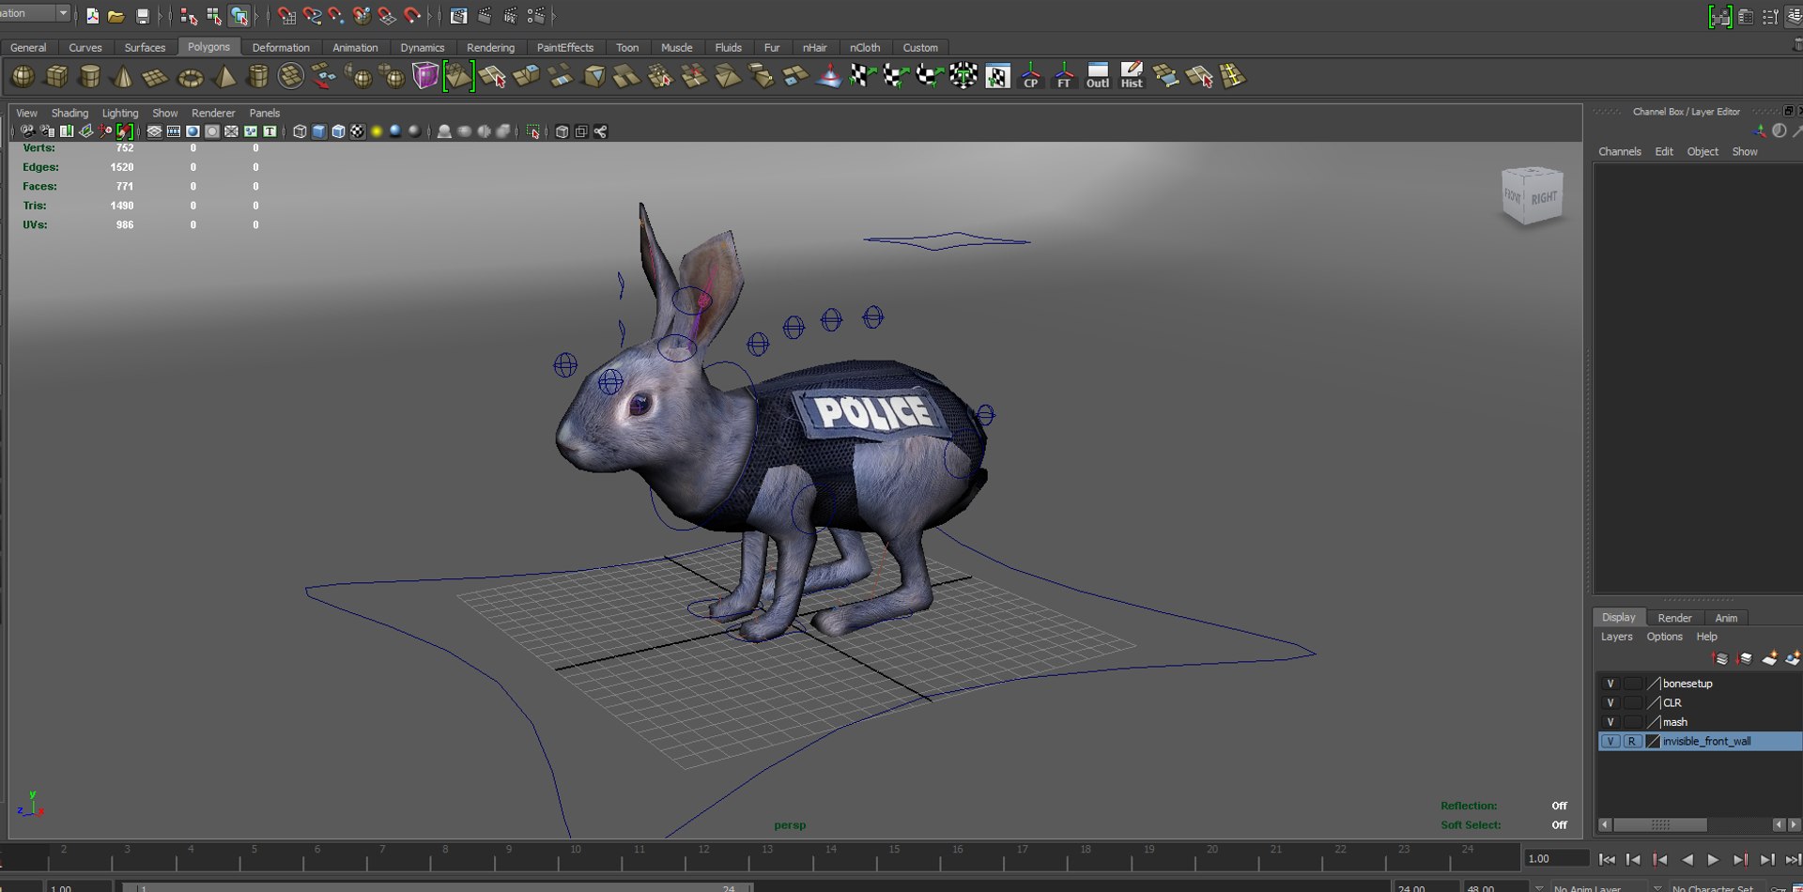Toggle visibility of bonesetup layer

1610,684
